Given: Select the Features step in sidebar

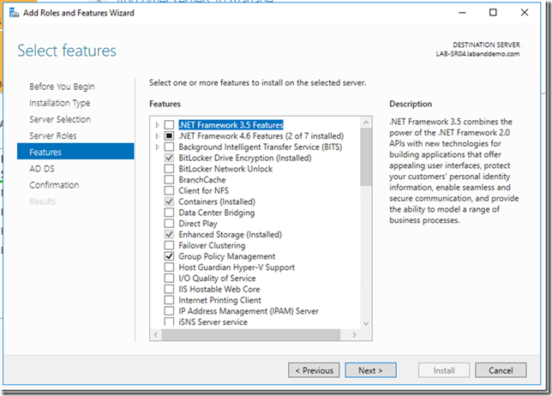Looking at the screenshot, I should [x=75, y=152].
